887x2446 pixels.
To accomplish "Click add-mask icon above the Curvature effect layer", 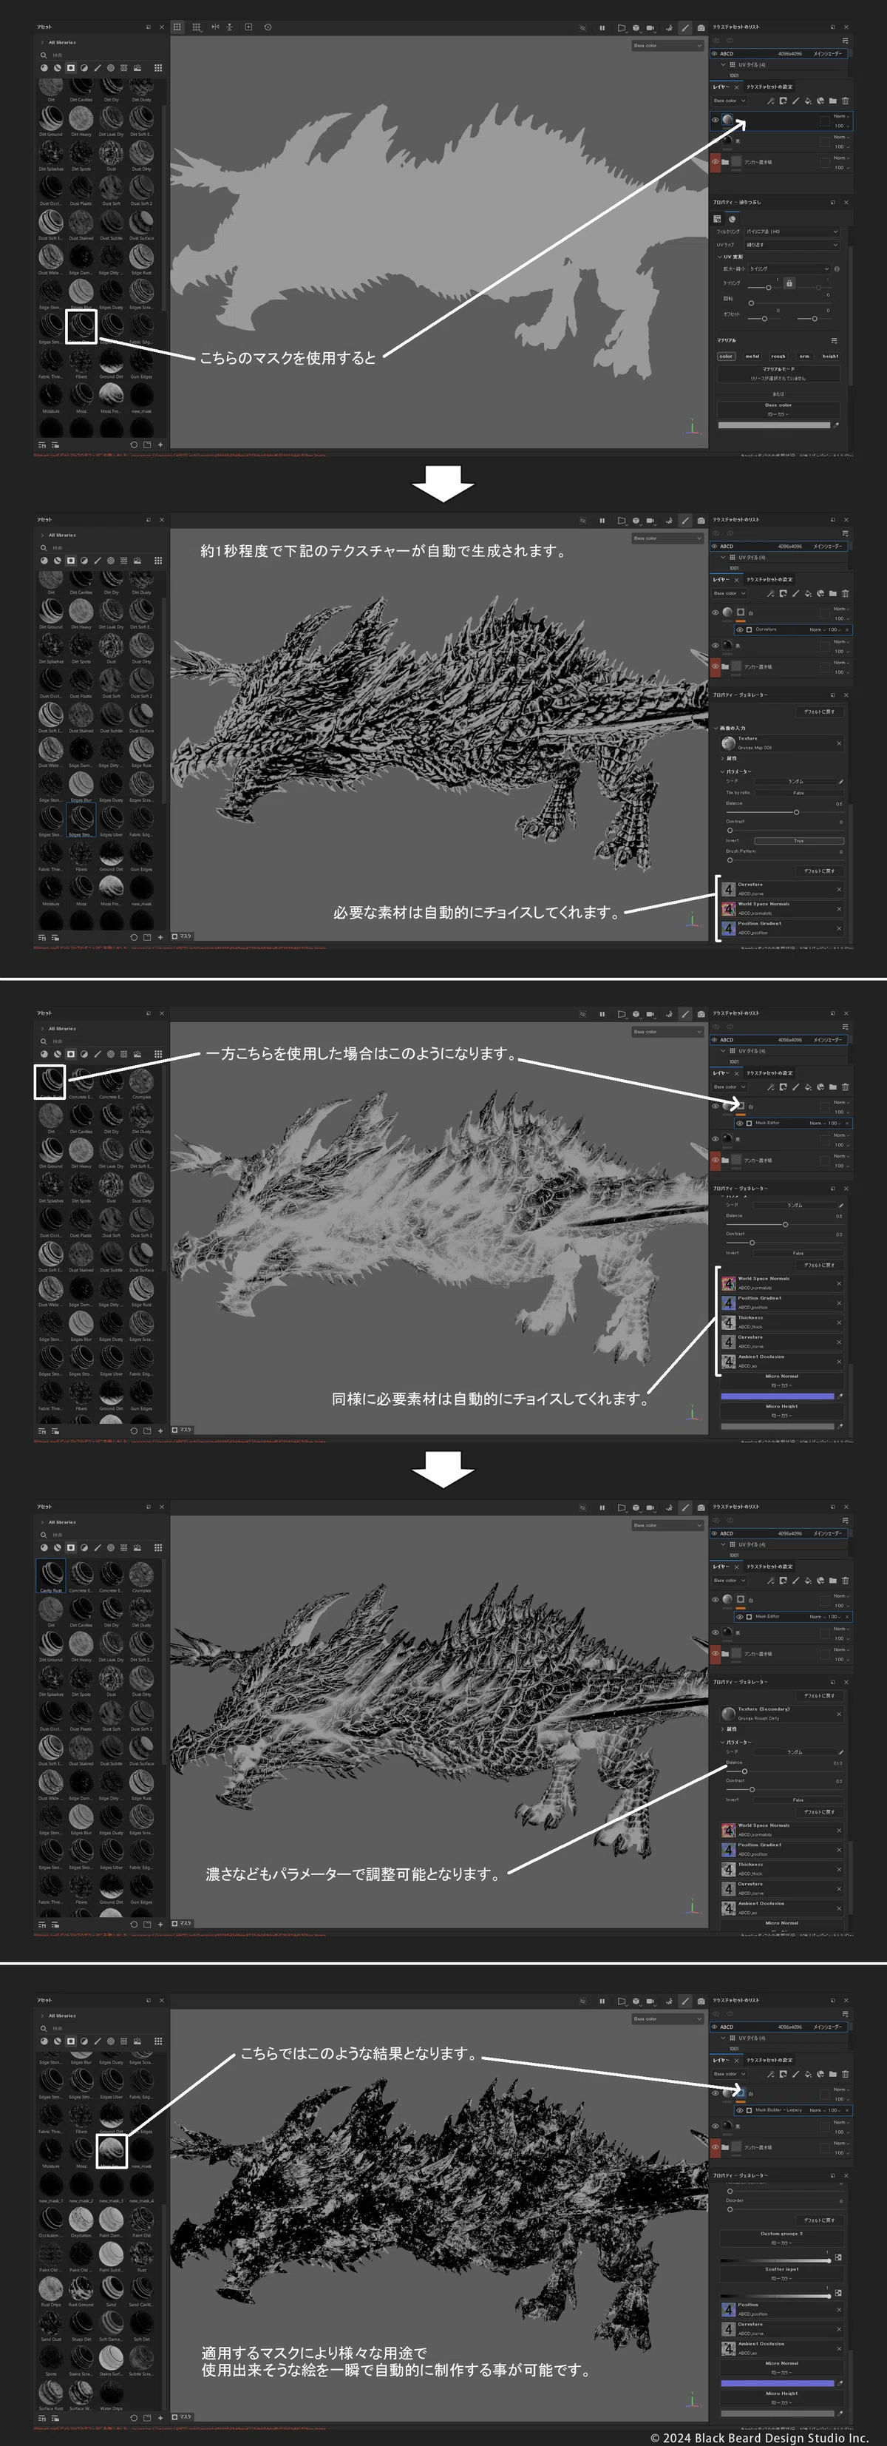I will [x=784, y=593].
